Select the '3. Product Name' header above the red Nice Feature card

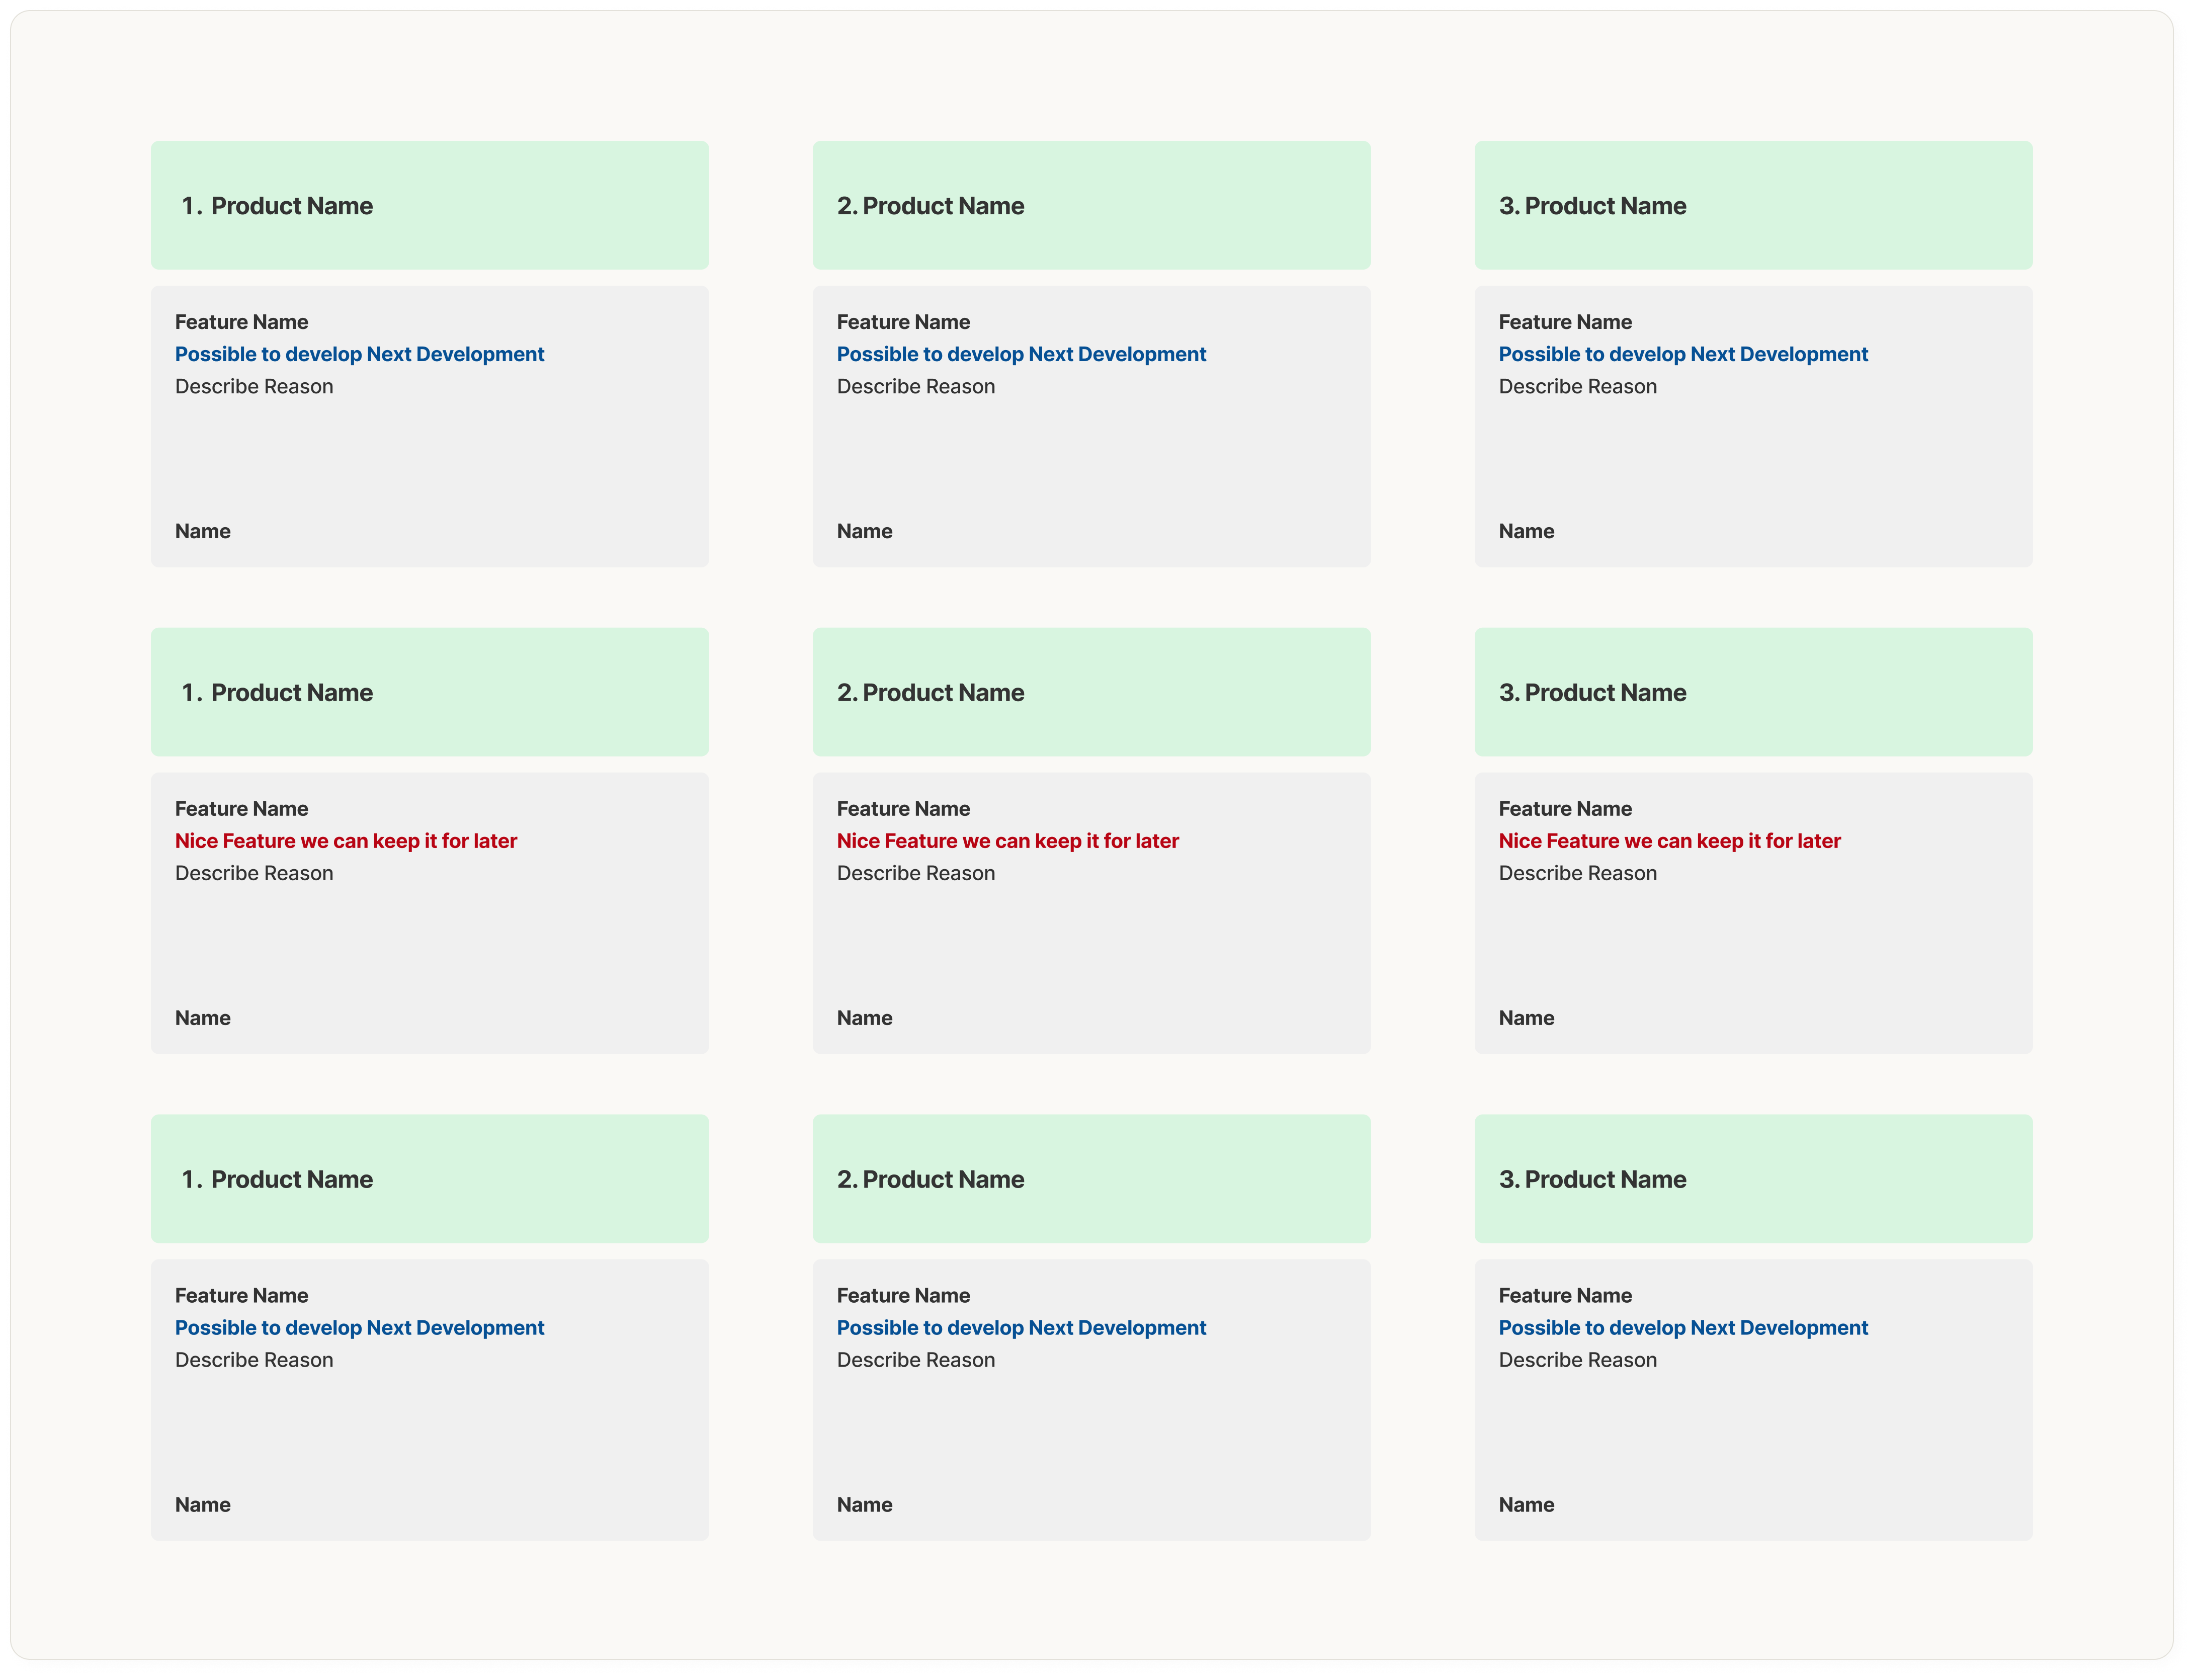(x=1753, y=692)
